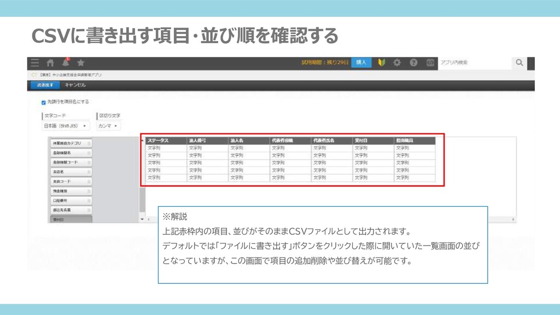Open the 中小企業支援金申請管理アプリ link

click(71, 75)
